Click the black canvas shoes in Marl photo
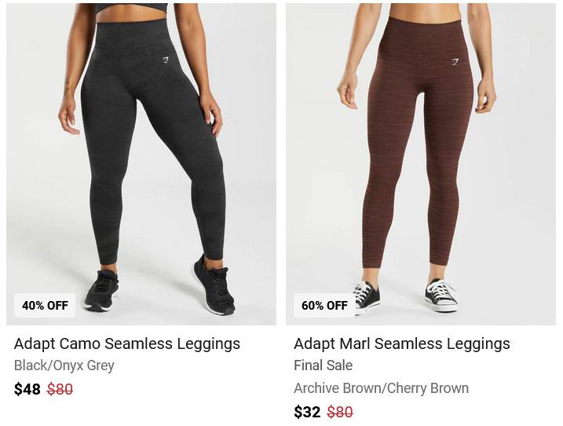 tap(406, 296)
